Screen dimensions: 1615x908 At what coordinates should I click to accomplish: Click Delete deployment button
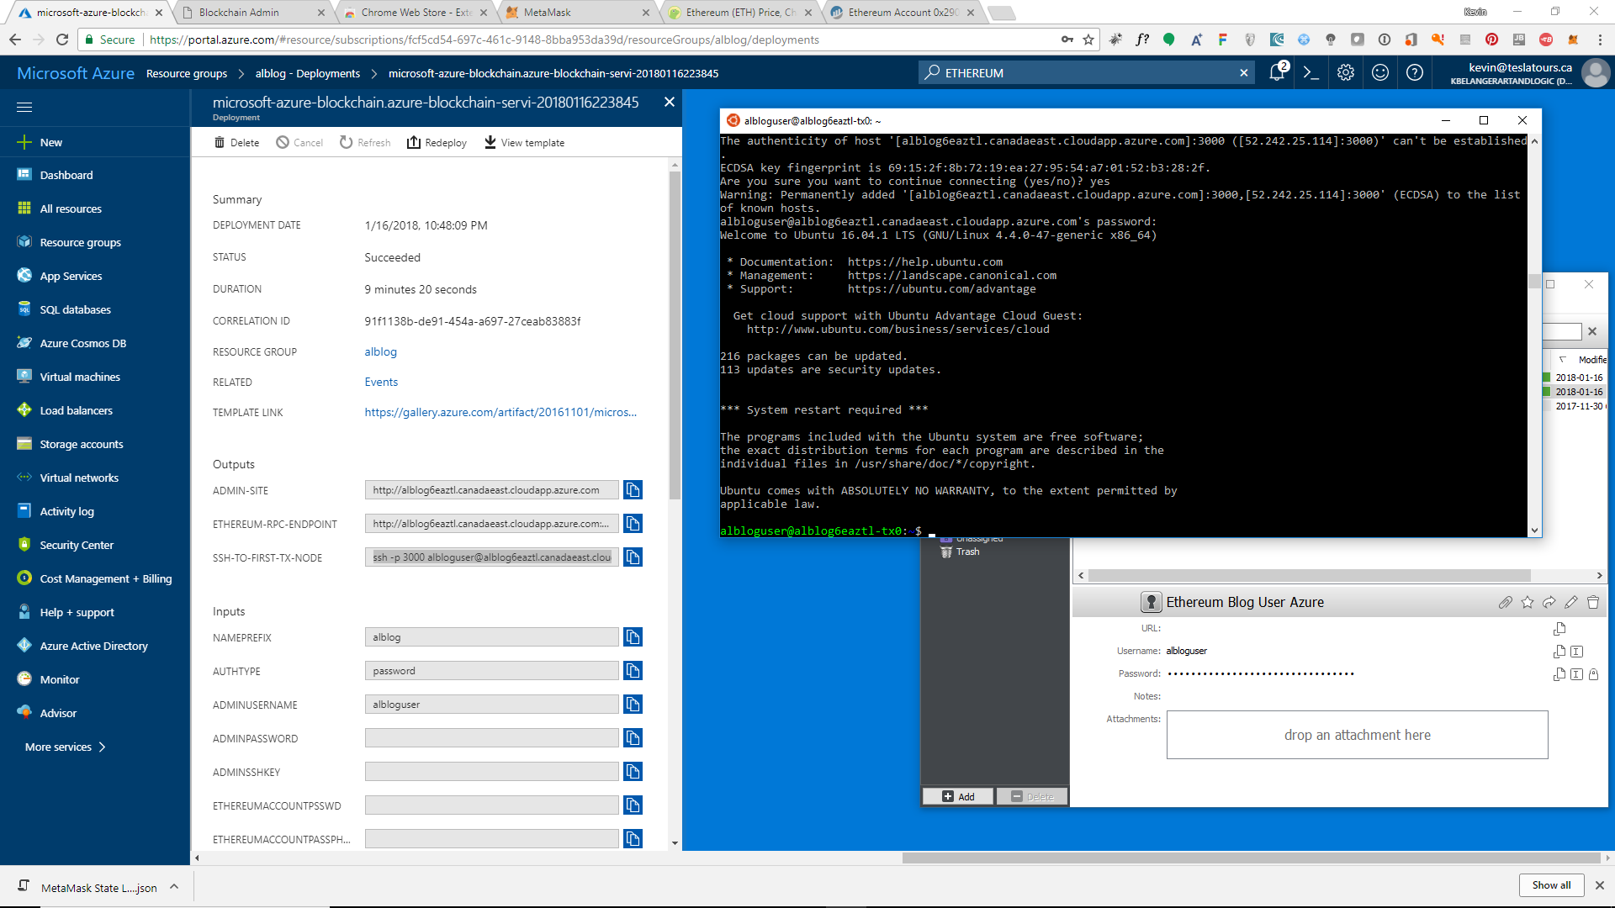pyautogui.click(x=236, y=142)
